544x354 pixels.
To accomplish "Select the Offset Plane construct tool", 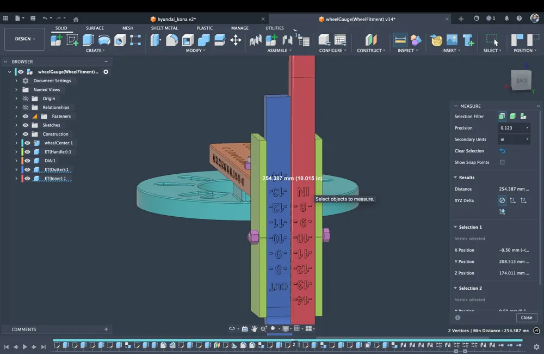I will pos(371,40).
